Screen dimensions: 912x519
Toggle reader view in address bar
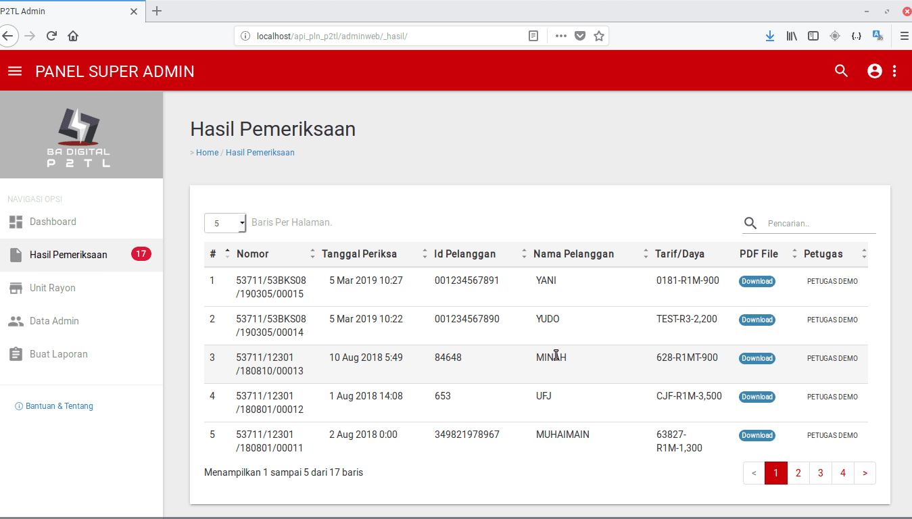click(533, 36)
